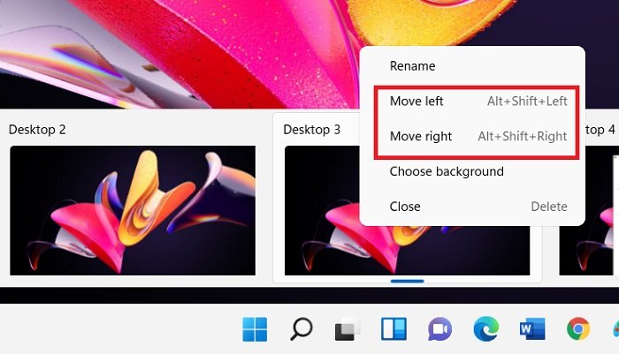Launch the Teams Chat taskbar icon
This screenshot has width=619, height=354.
[x=439, y=329]
